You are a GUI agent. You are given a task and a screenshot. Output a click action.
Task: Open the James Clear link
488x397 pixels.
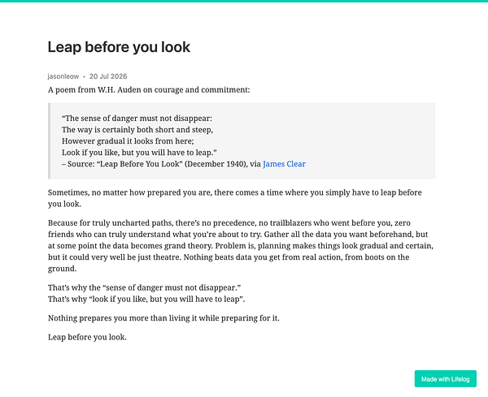pyautogui.click(x=284, y=164)
